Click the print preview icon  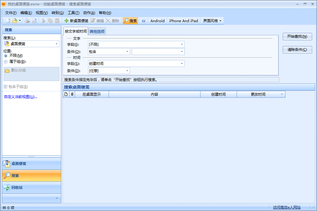(x=34, y=21)
